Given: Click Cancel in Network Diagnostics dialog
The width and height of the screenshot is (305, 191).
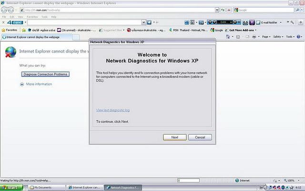Looking at the screenshot, I should (x=200, y=137).
